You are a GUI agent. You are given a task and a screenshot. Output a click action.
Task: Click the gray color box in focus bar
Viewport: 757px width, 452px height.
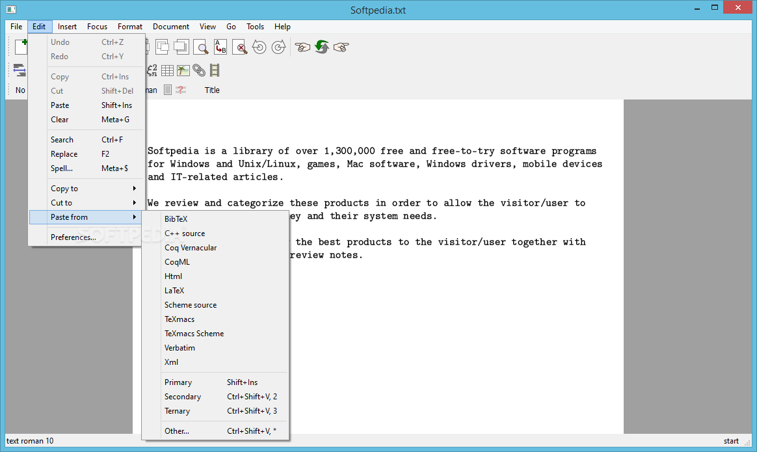pos(168,90)
